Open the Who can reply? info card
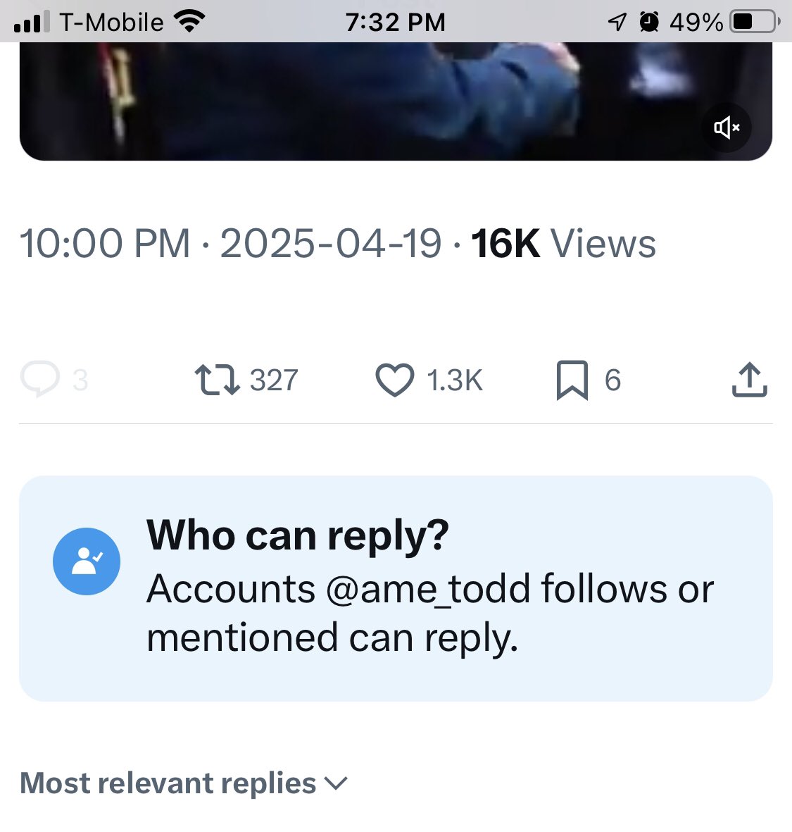The width and height of the screenshot is (792, 832). [396, 588]
